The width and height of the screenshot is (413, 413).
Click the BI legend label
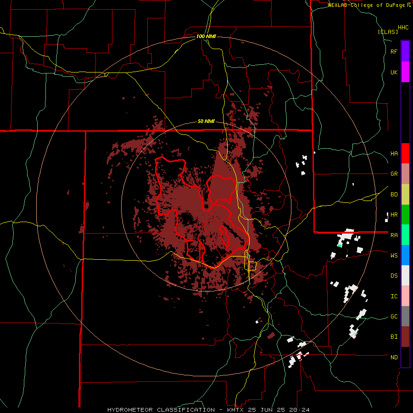pyautogui.click(x=394, y=337)
